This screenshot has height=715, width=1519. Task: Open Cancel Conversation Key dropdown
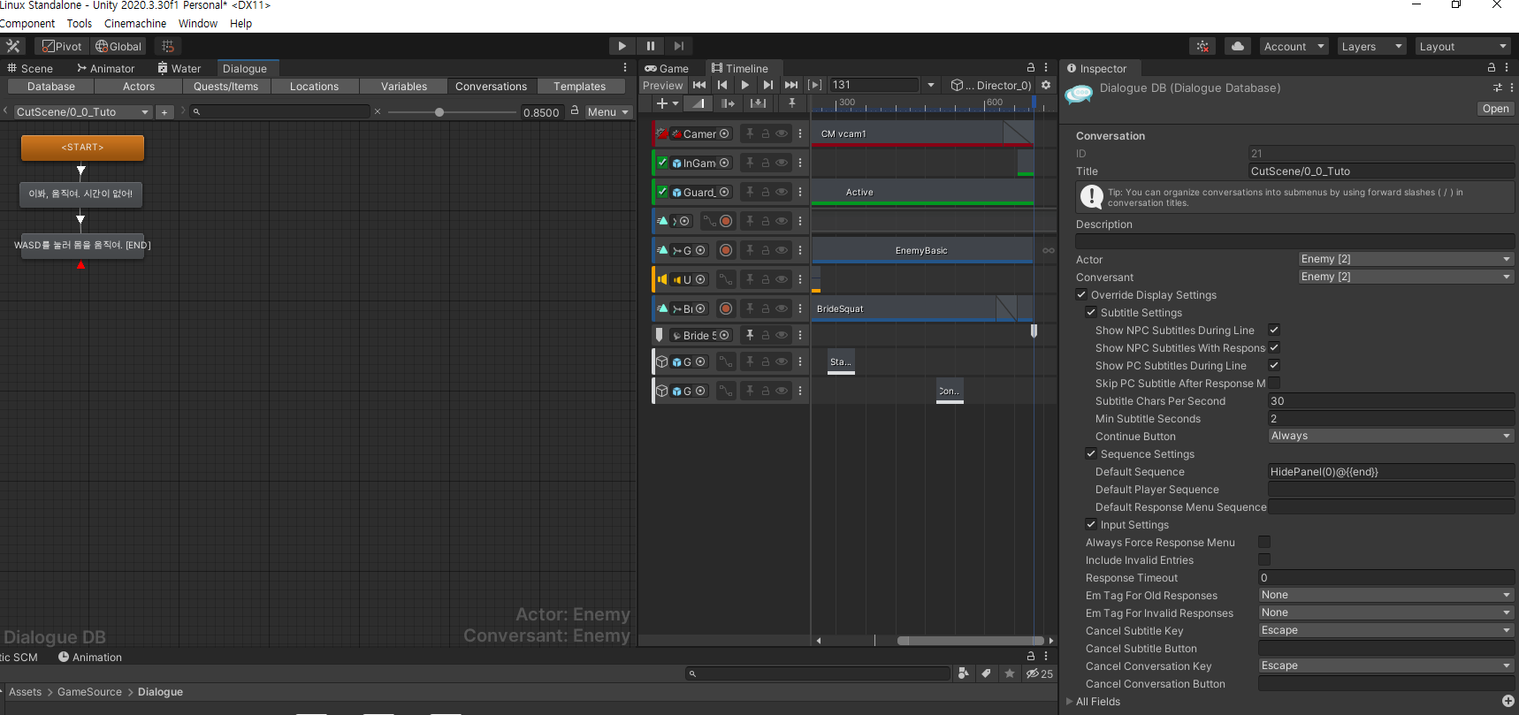(1386, 666)
